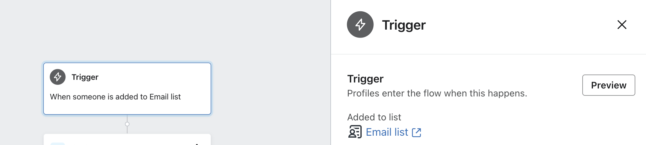Image resolution: width=646 pixels, height=145 pixels.
Task: Close the Trigger side panel
Action: coord(622,25)
